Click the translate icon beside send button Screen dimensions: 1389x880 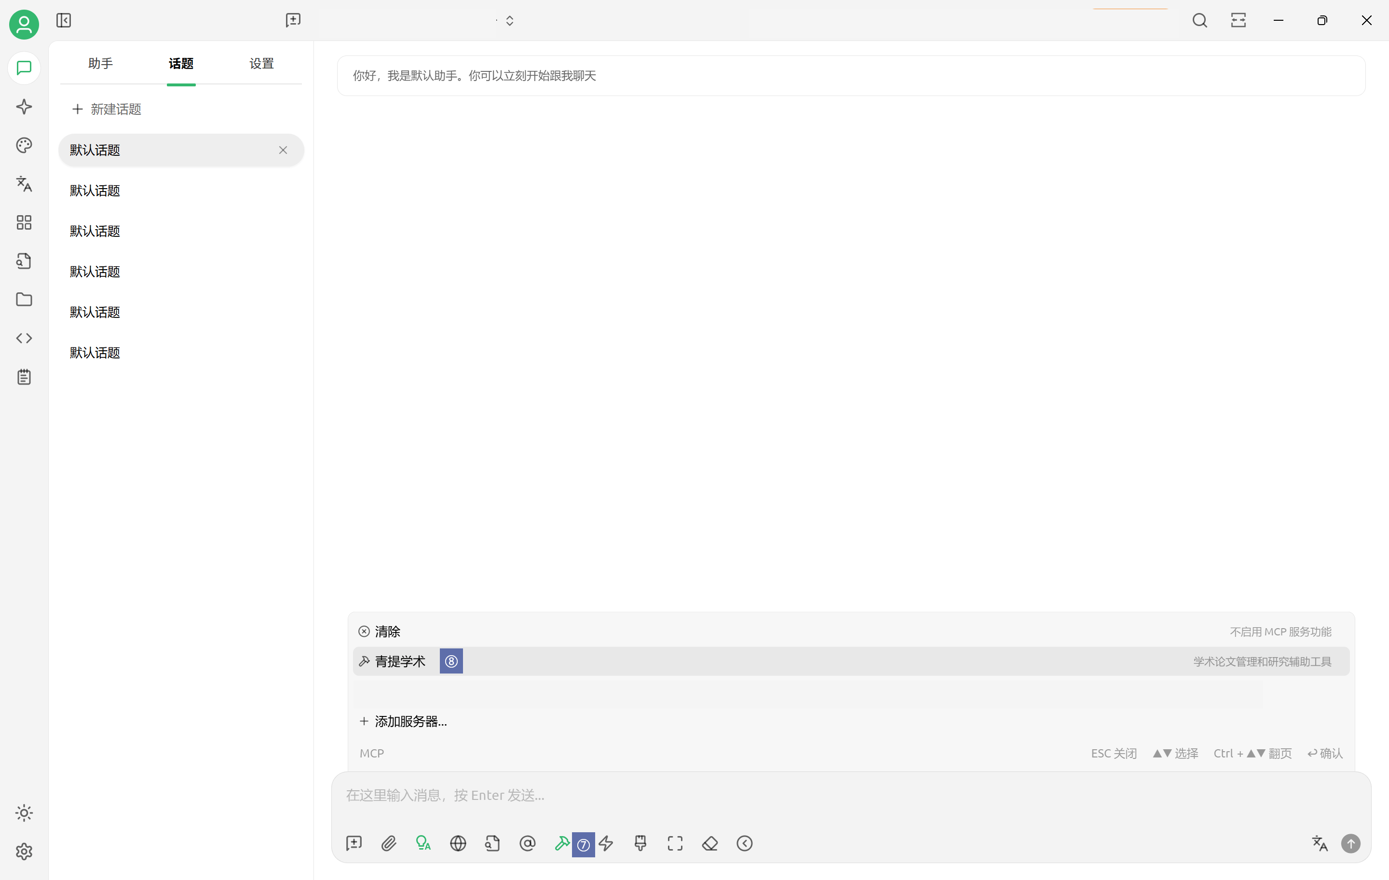(1320, 843)
